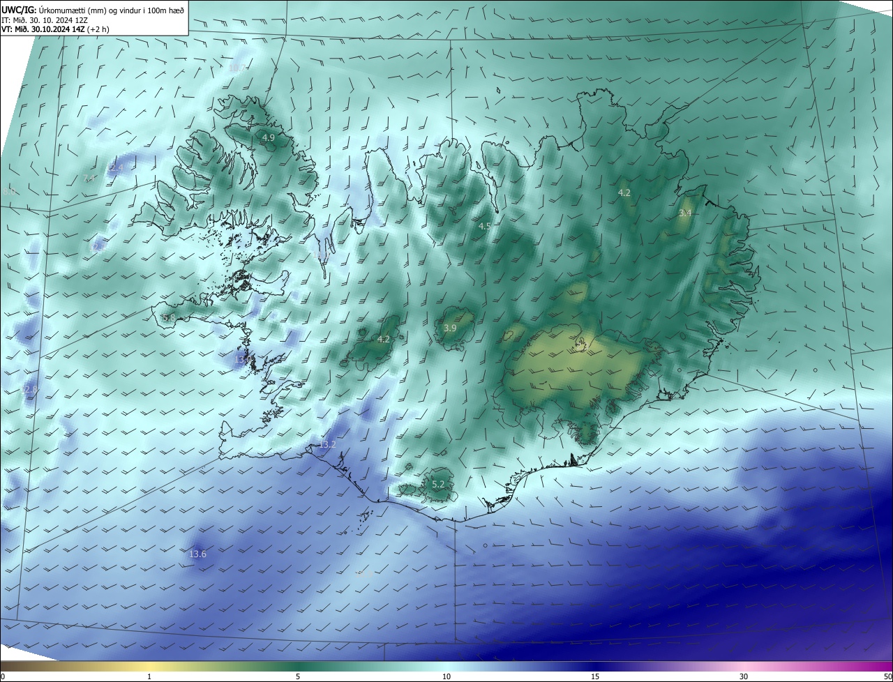This screenshot has height=682, width=893.
Task: Click the 5.8 value label on the western peninsula
Action: click(168, 317)
